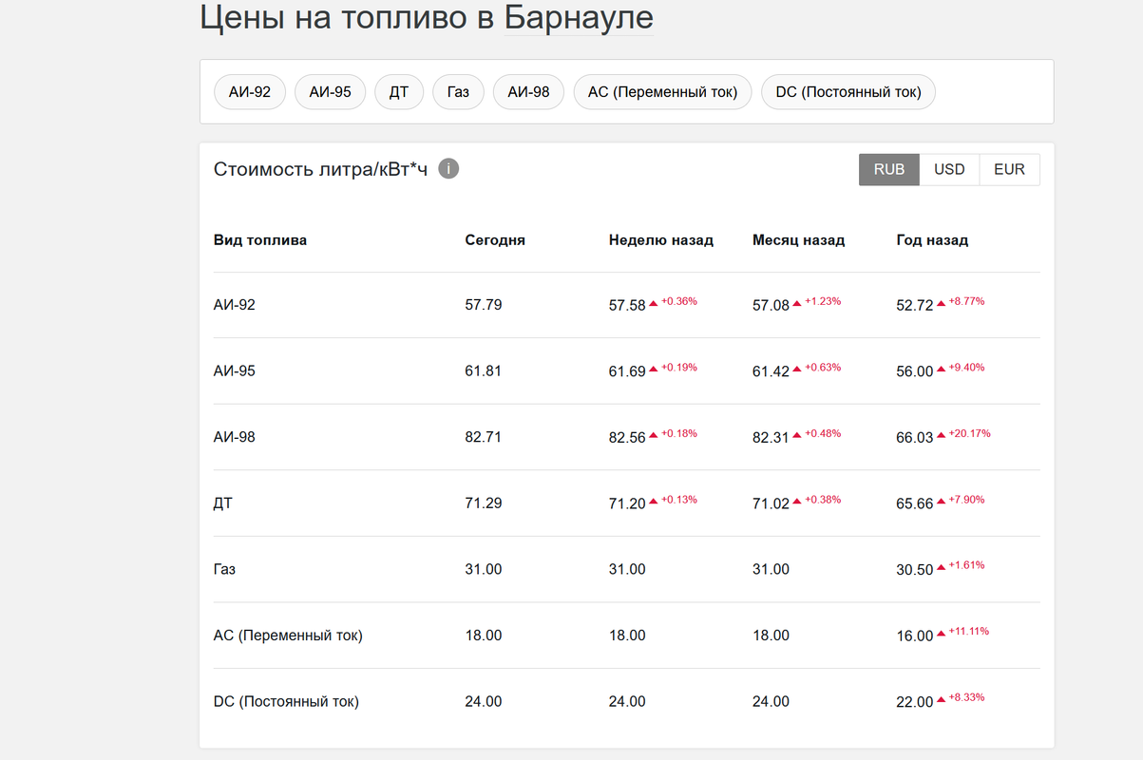
Task: Click the Сегодня column header
Action: pyautogui.click(x=495, y=240)
